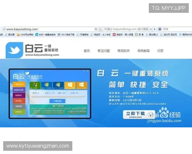Click the 立即下载 DOWNLOAD button
The width and height of the screenshot is (192, 154).
(x=139, y=115)
